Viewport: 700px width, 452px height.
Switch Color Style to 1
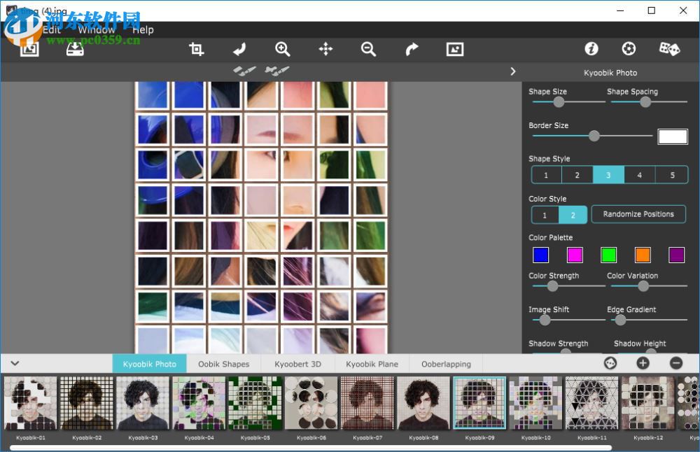(545, 215)
